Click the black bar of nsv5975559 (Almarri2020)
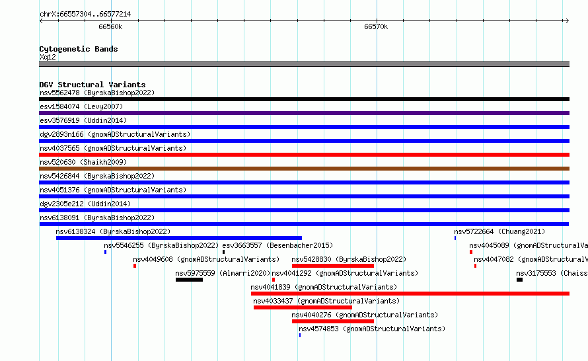 coord(190,280)
